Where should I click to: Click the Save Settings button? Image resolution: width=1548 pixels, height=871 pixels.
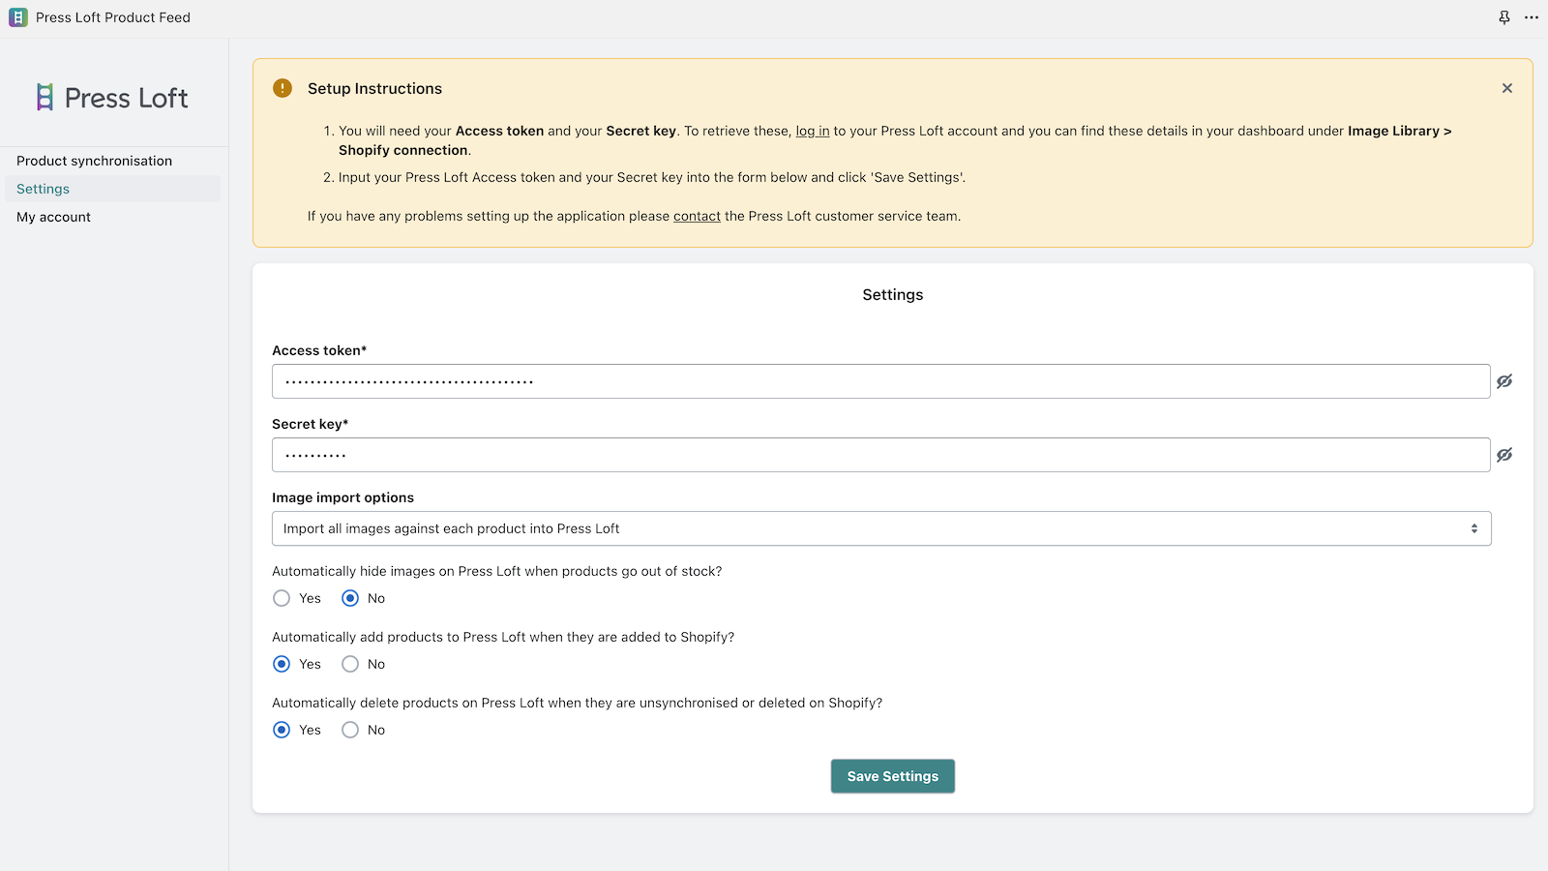pos(892,776)
